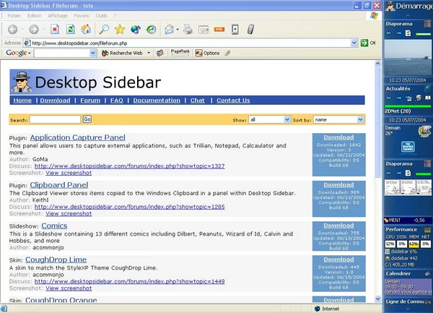Open the Mail button dropdown arrow
This screenshot has height=313, width=433.
pos(178,30)
